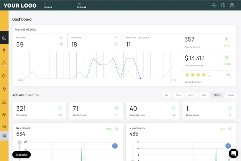Open the 321 Stamp cards tile
This screenshot has width=241, height=161.
click(x=39, y=111)
